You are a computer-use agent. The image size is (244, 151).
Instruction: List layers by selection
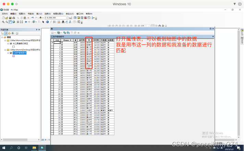click(x=13, y=33)
